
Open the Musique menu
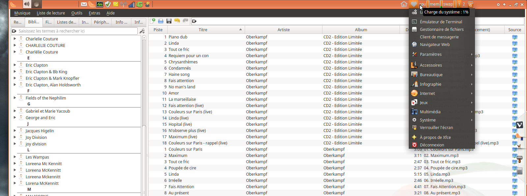(22, 13)
